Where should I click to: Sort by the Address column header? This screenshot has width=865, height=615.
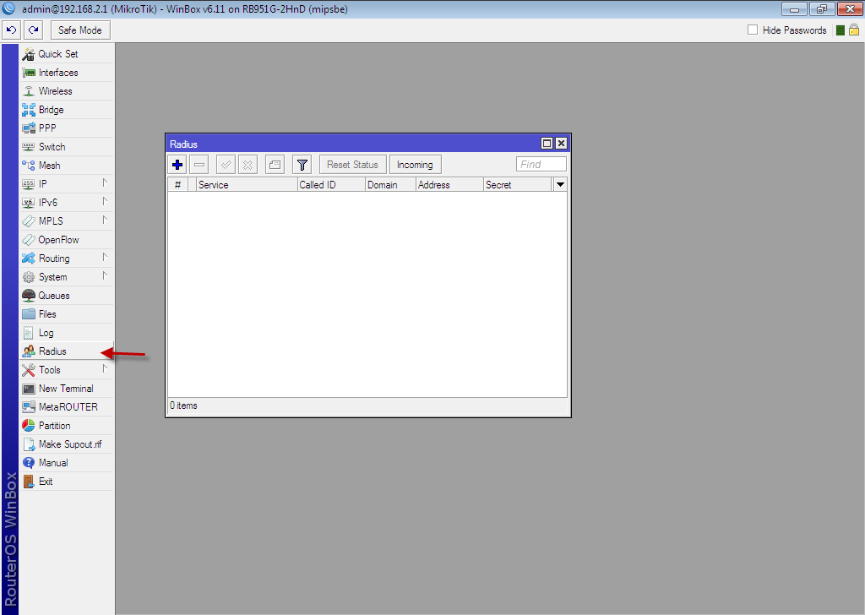tap(449, 185)
